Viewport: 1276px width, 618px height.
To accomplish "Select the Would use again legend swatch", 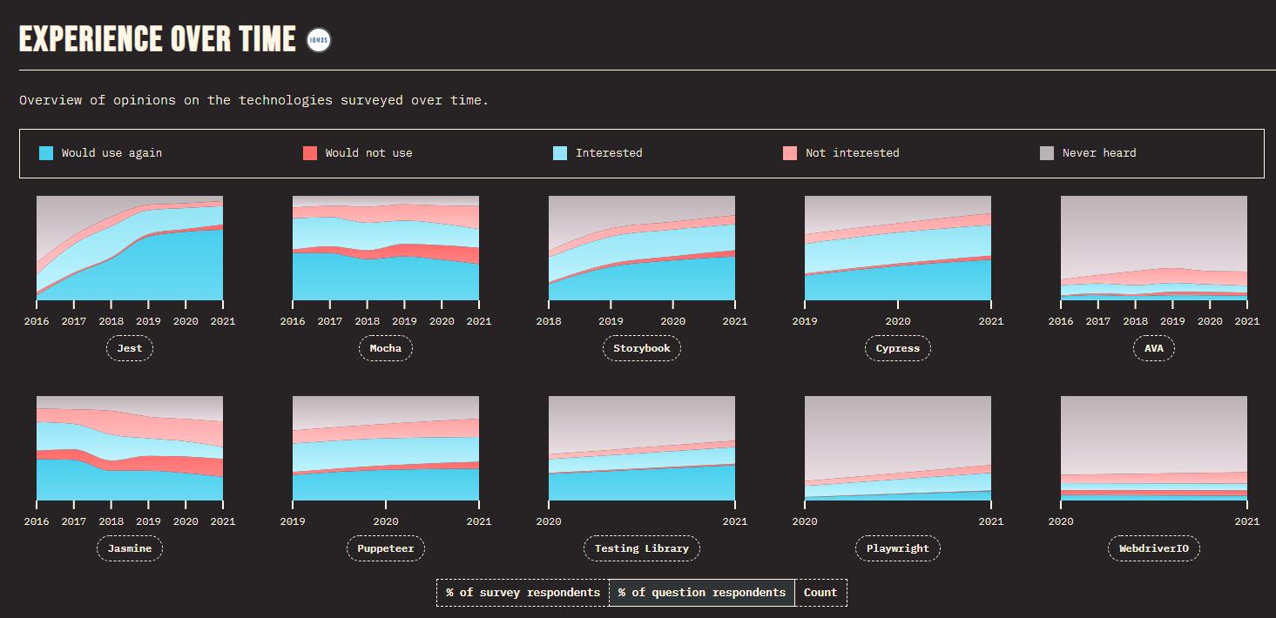I will pyautogui.click(x=46, y=153).
